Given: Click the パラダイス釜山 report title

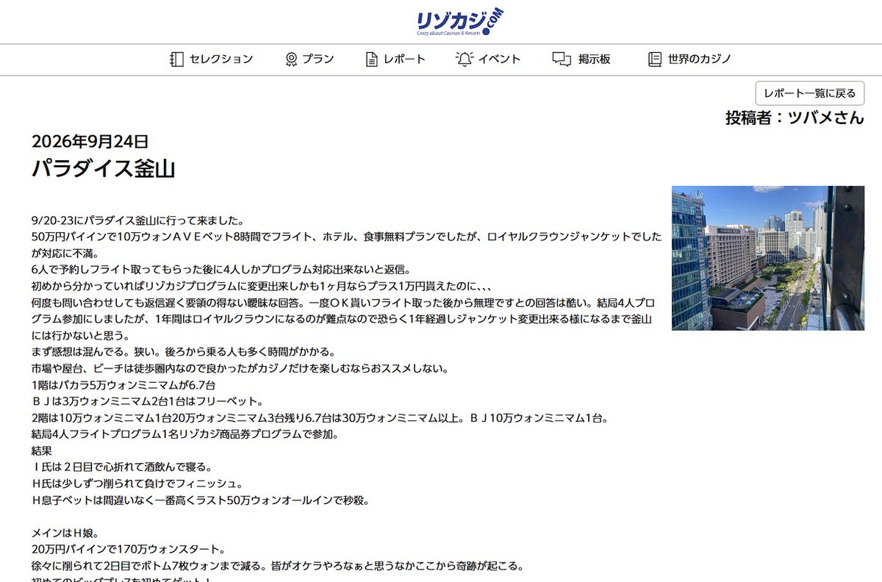Looking at the screenshot, I should coord(104,168).
